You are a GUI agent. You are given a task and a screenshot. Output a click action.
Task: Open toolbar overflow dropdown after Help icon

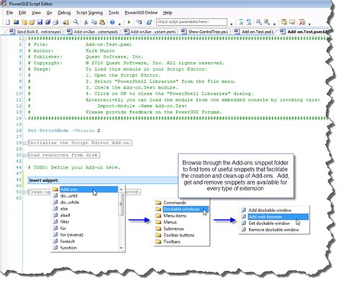point(120,24)
